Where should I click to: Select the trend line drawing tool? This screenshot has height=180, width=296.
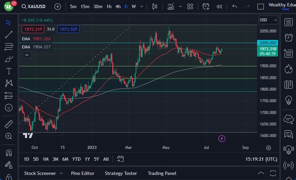[x=9, y=34]
